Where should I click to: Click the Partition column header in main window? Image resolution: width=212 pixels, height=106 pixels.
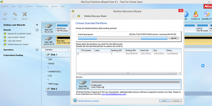(x=57, y=50)
